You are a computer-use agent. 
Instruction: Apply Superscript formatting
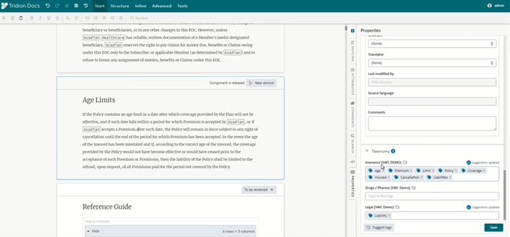pos(77,18)
